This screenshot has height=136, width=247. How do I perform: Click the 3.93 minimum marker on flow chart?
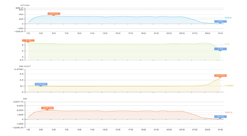pos(220,22)
